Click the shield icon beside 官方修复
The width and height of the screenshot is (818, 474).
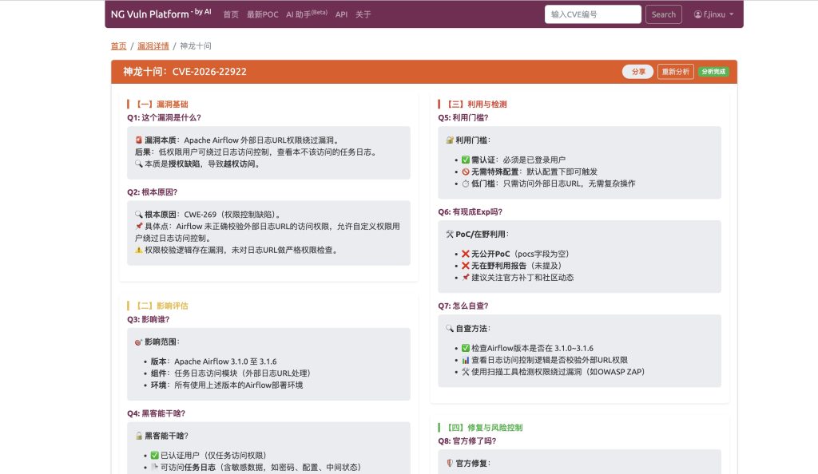tap(450, 463)
